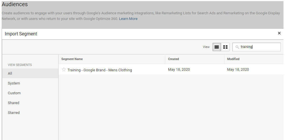Click the VIEW SEGMENTS label
Image resolution: width=286 pixels, height=140 pixels.
click(20, 65)
